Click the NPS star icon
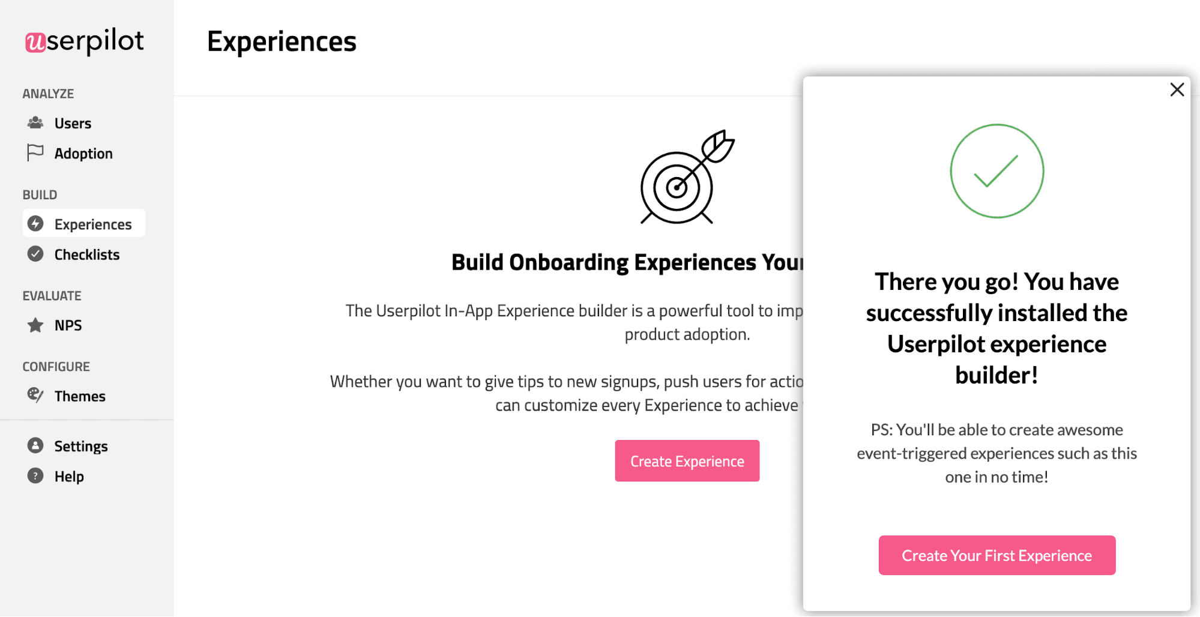The width and height of the screenshot is (1200, 617). click(35, 325)
